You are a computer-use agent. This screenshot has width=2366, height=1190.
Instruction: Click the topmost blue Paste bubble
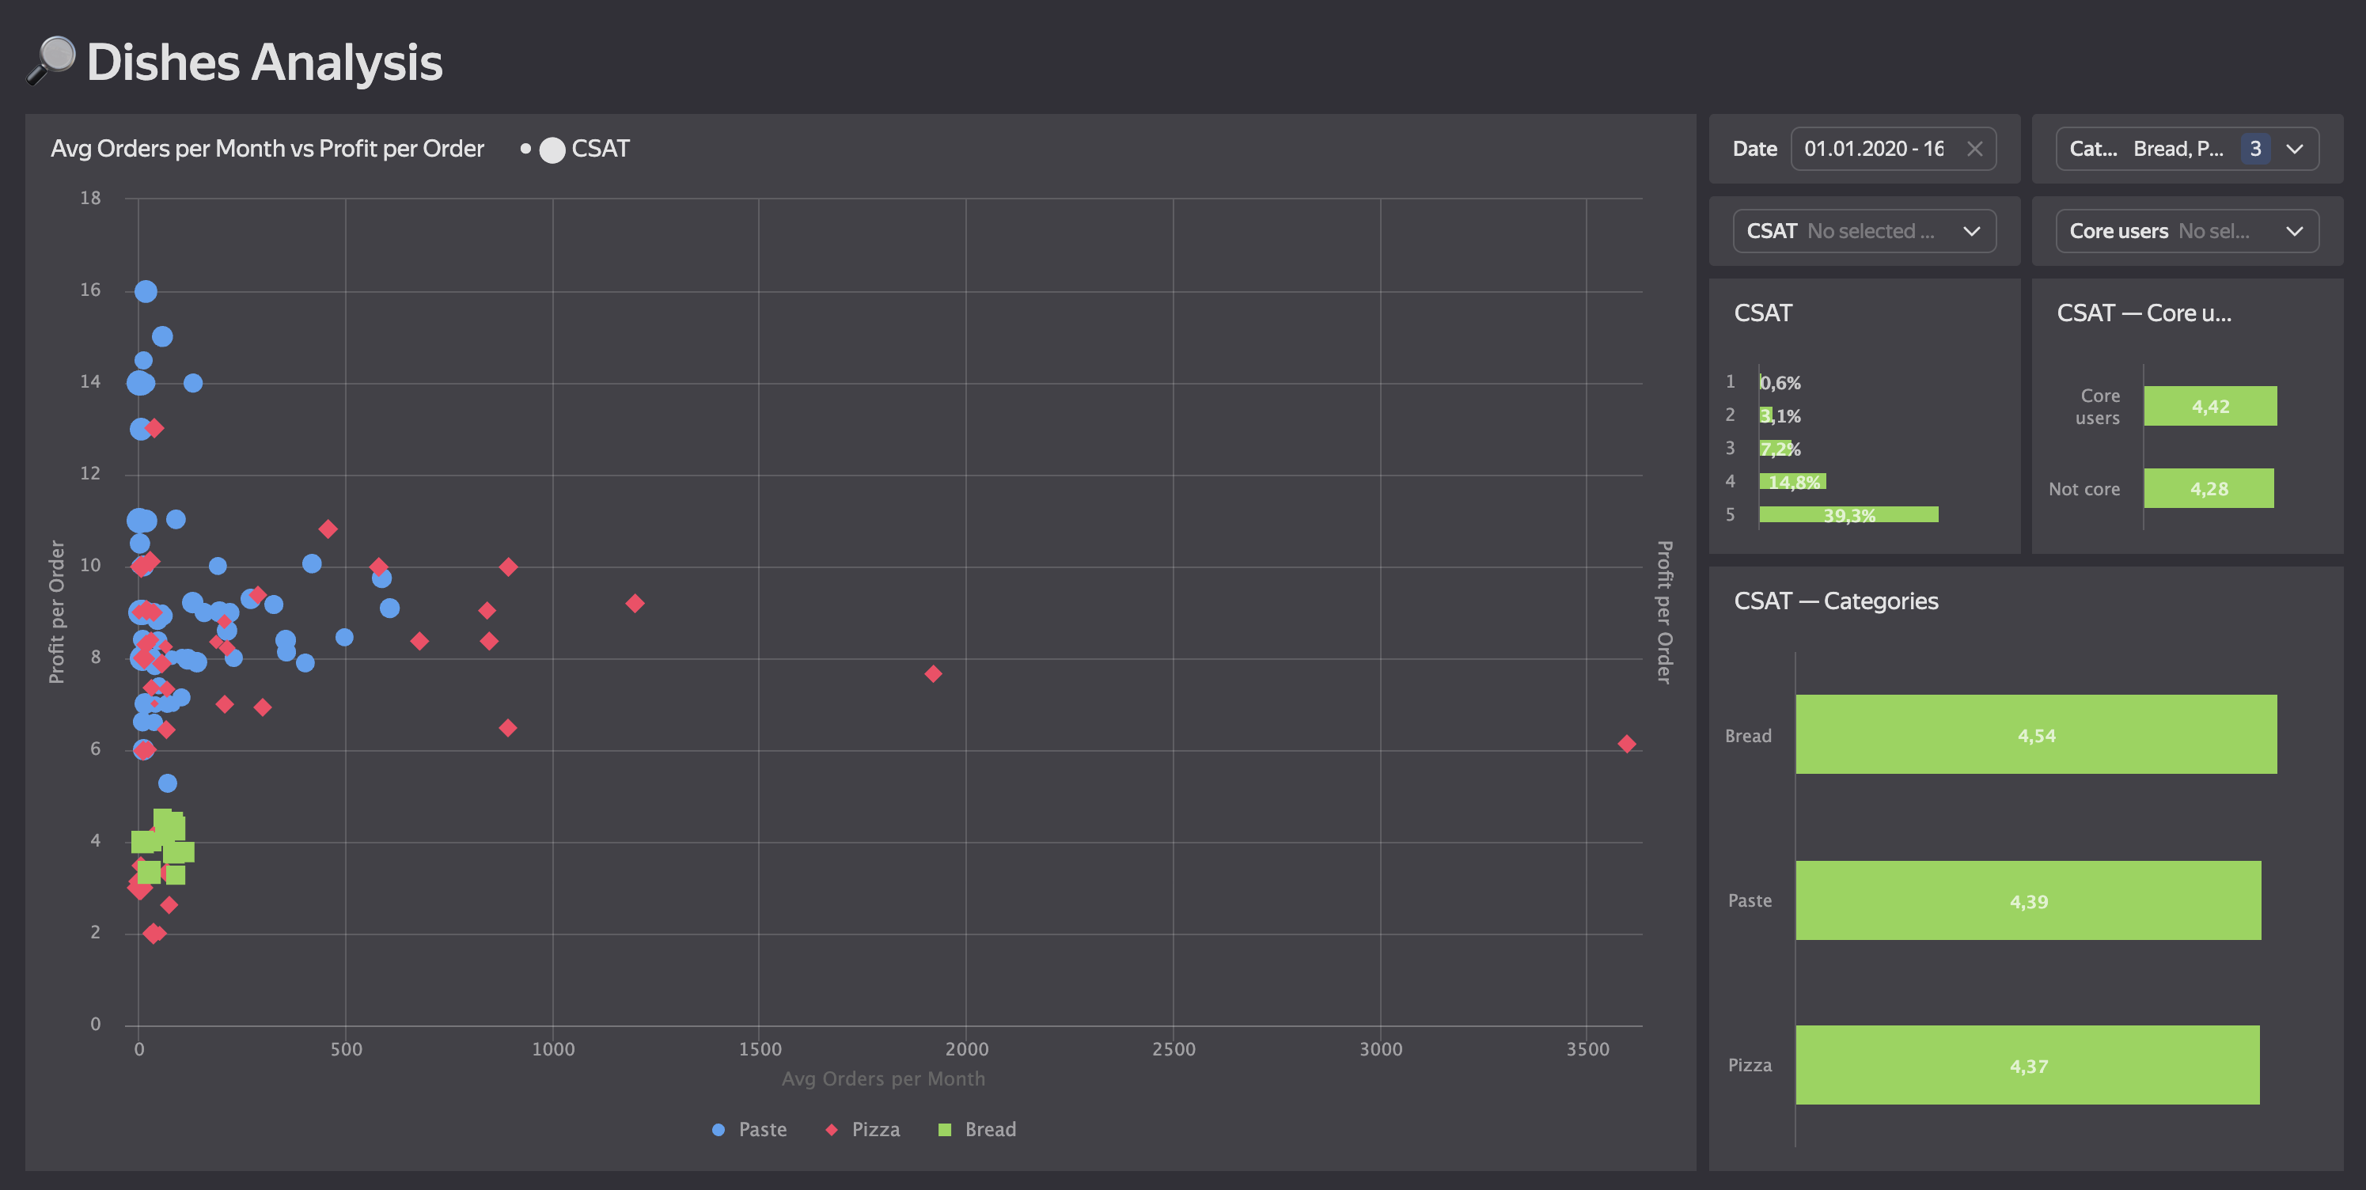click(146, 292)
